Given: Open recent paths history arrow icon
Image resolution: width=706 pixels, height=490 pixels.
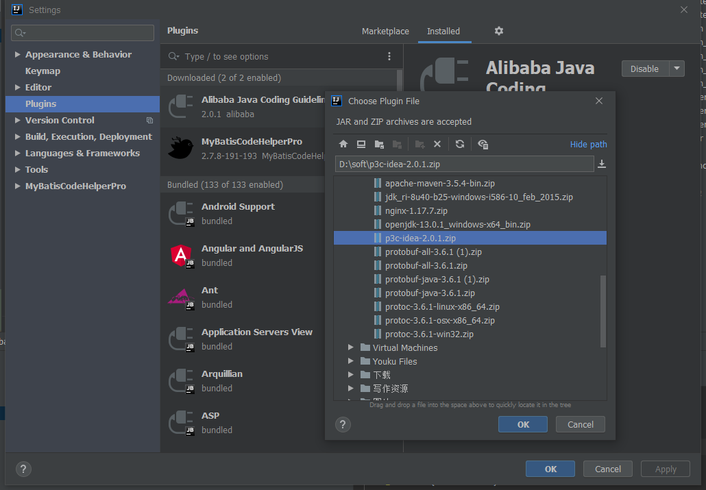Looking at the screenshot, I should click(602, 164).
